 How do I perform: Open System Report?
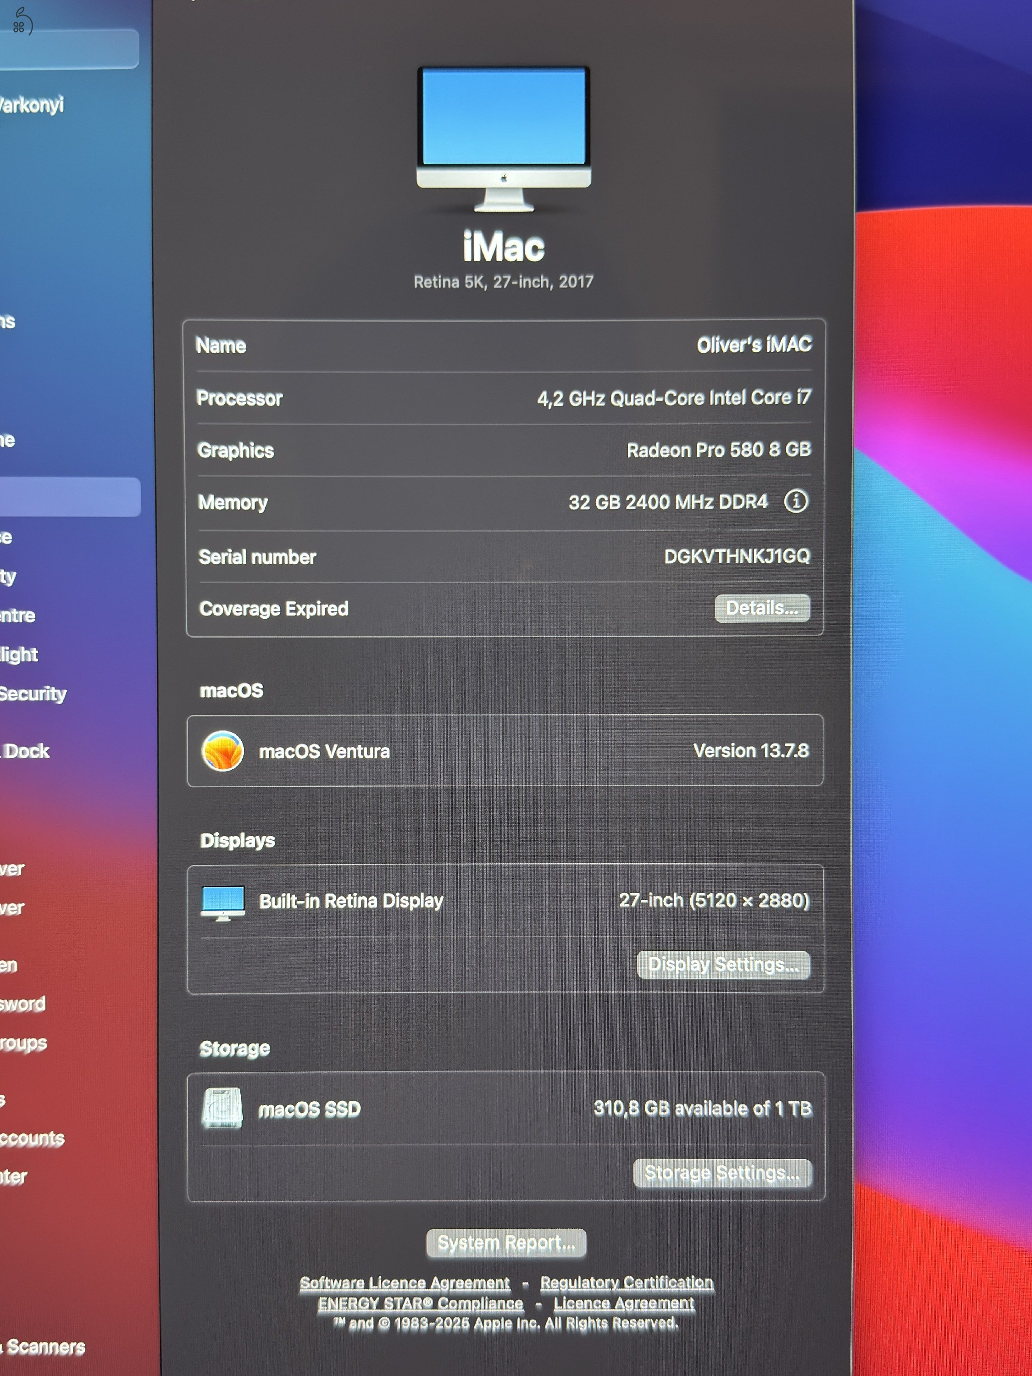506,1243
